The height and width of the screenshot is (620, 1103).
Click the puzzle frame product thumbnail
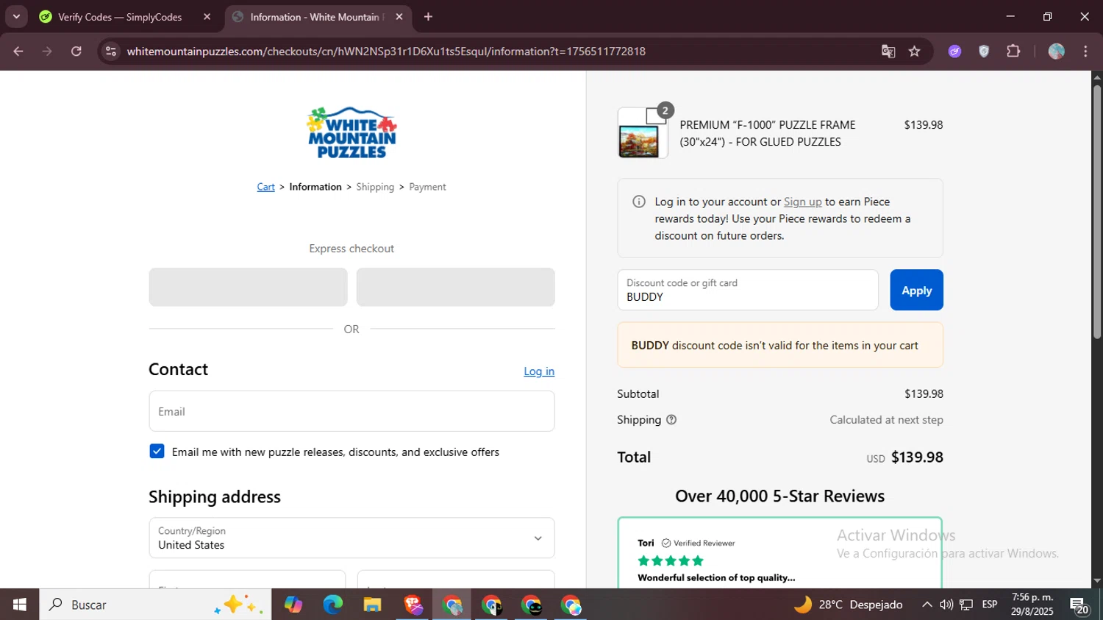643,133
